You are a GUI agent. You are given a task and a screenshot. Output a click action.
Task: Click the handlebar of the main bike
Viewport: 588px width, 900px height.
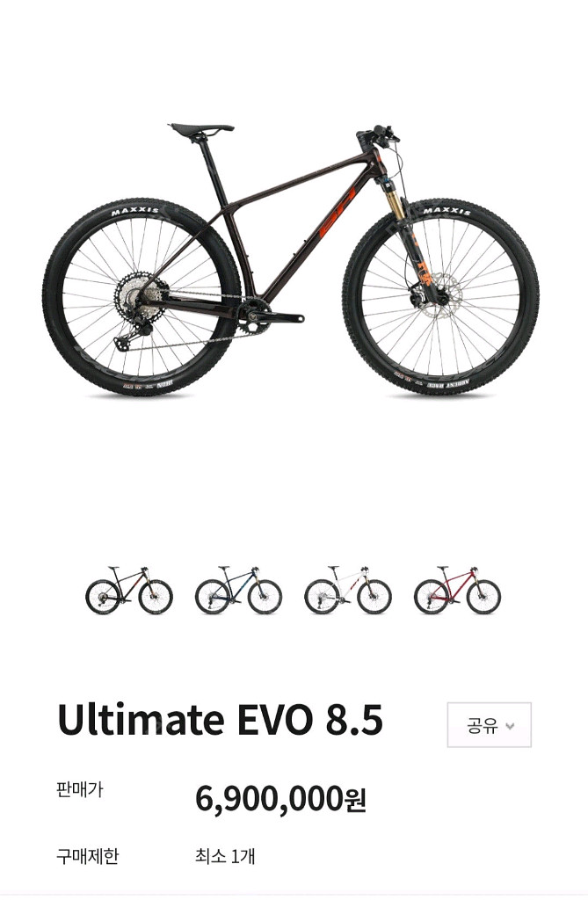point(377,134)
